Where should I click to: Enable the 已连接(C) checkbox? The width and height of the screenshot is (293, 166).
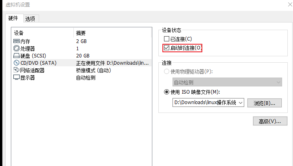[x=166, y=39]
